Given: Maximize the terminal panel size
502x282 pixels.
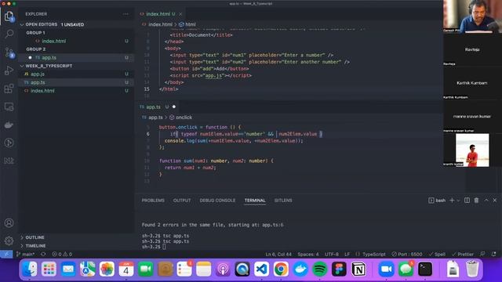Looking at the screenshot, I should (x=486, y=201).
